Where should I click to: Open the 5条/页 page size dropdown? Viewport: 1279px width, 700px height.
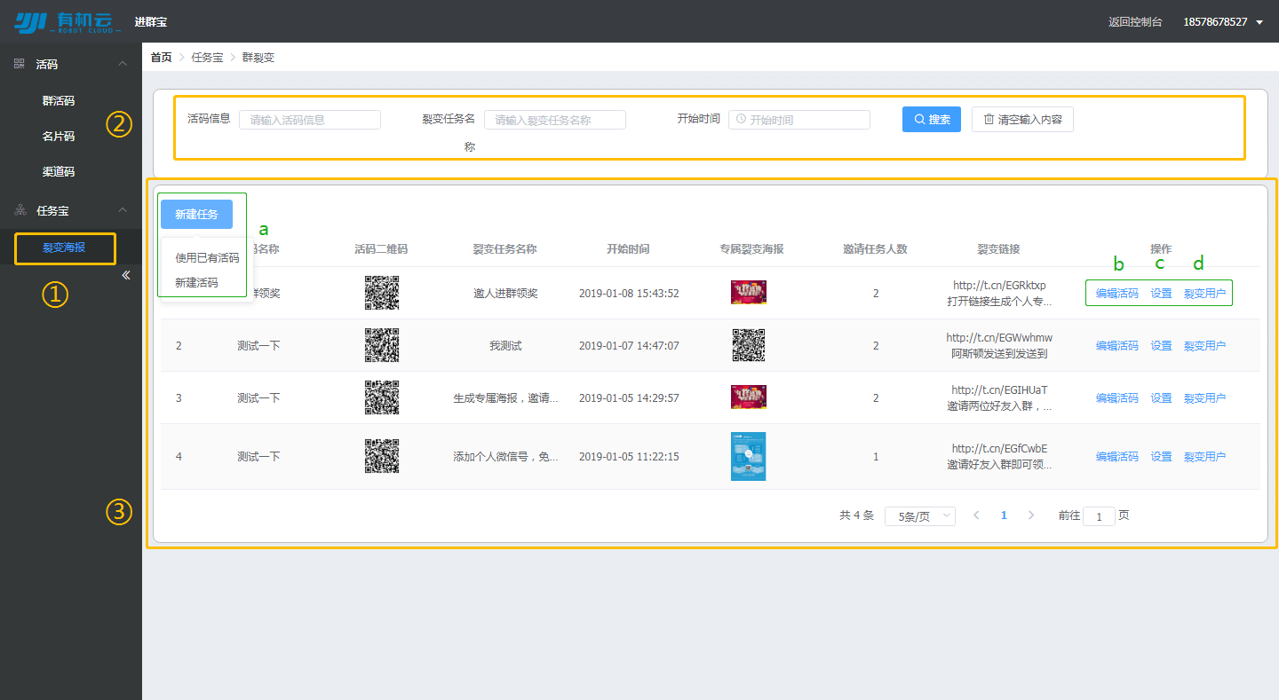point(920,515)
